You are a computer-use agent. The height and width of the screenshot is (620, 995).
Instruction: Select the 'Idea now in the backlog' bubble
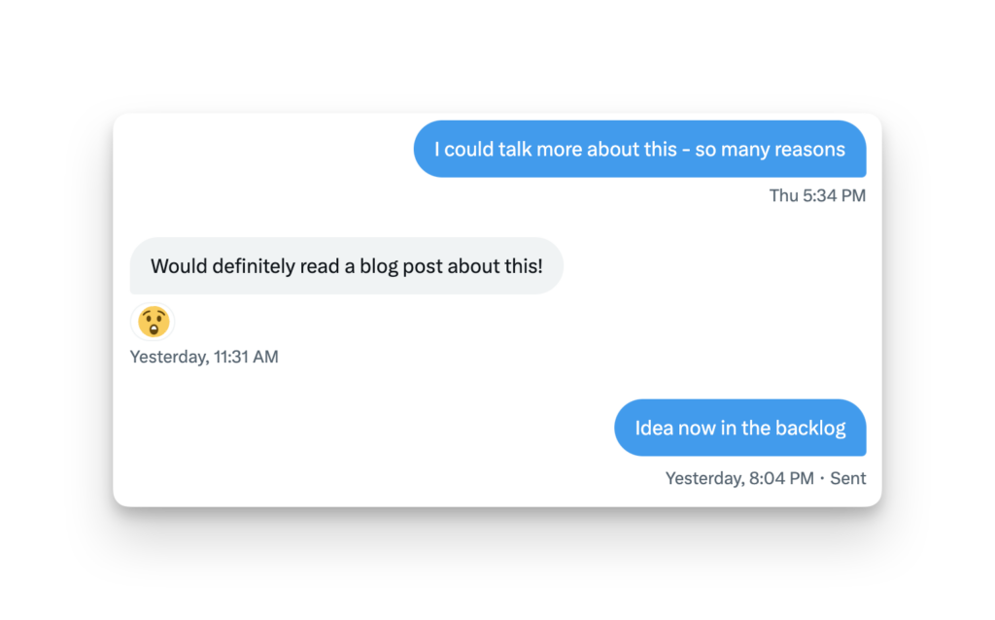739,428
